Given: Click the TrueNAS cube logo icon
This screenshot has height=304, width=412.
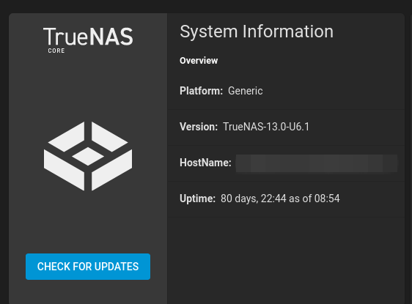Looking at the screenshot, I should pyautogui.click(x=88, y=156).
